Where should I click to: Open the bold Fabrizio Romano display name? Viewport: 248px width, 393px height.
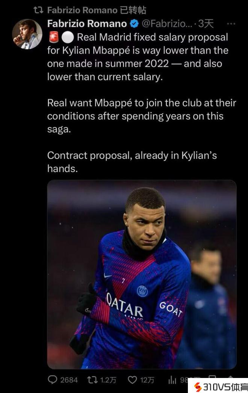click(87, 24)
